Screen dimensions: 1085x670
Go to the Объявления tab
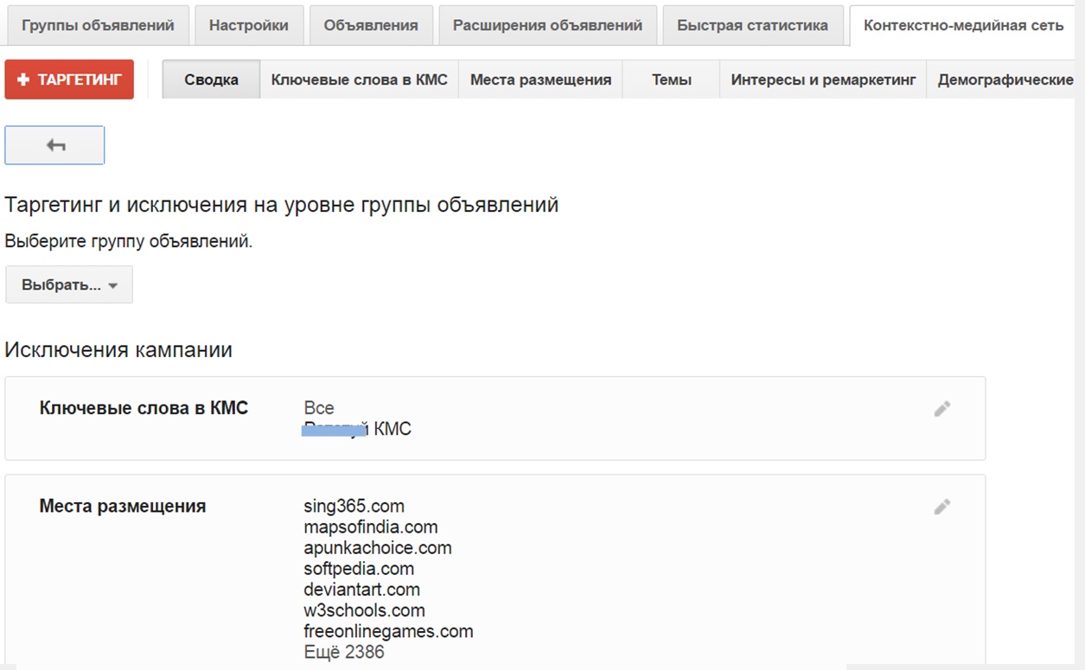tap(371, 25)
